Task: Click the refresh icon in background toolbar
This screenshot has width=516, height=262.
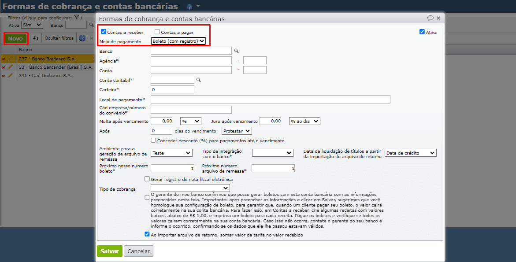Action: (x=36, y=38)
